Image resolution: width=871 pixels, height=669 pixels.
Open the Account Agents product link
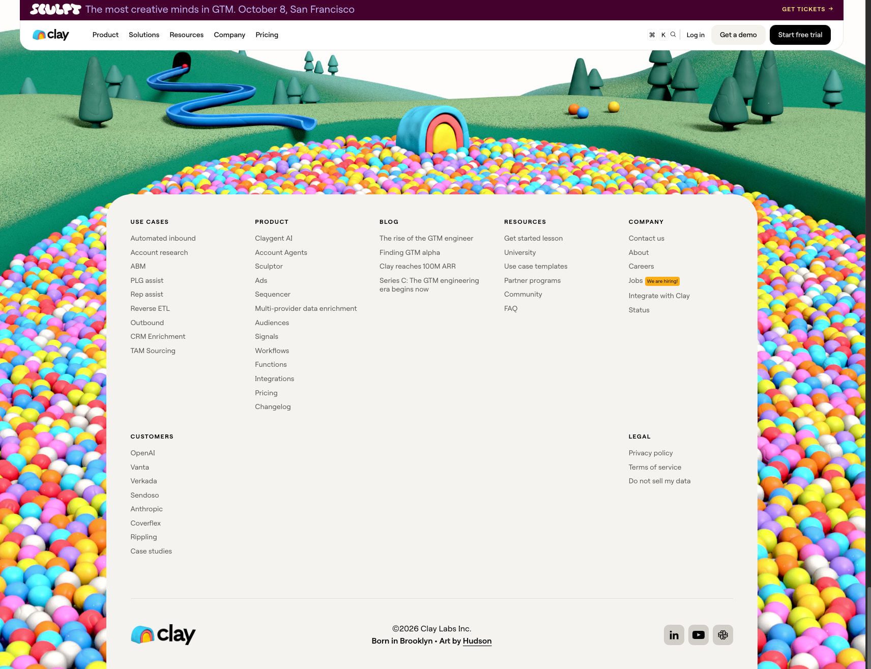click(x=281, y=252)
